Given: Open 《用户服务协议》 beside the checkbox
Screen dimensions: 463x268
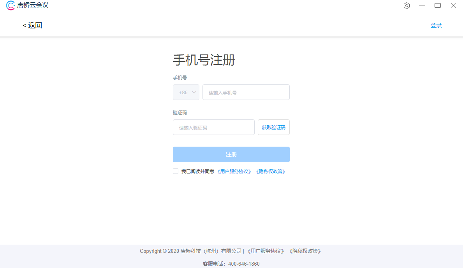Looking at the screenshot, I should point(234,171).
